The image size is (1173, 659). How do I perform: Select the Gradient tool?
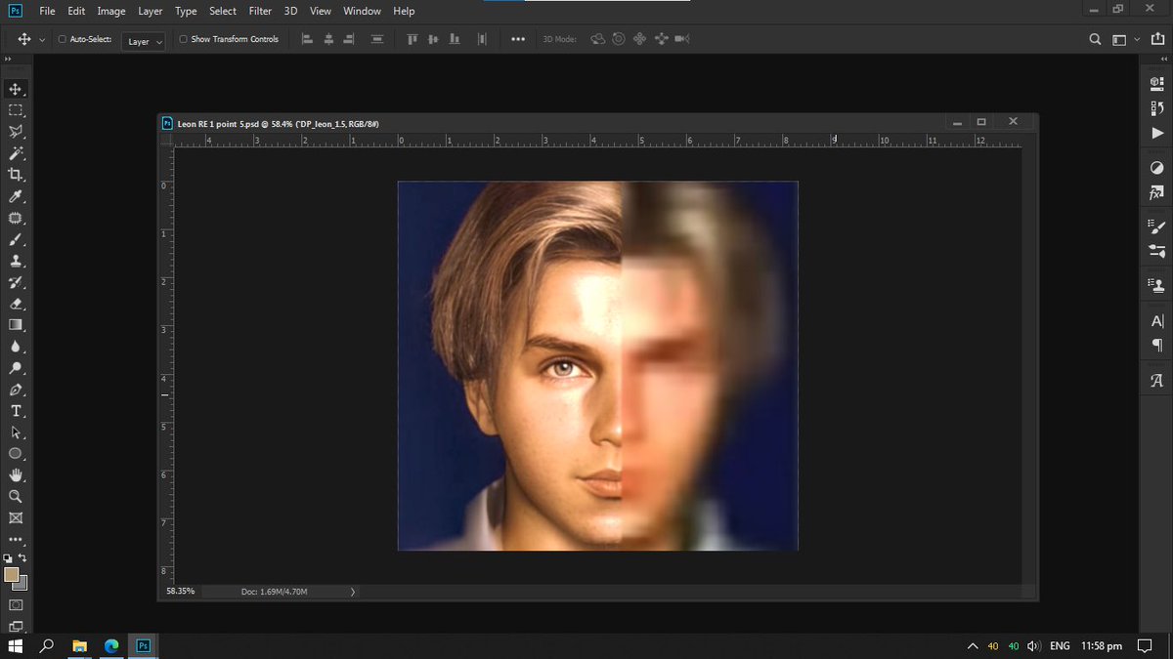16,325
